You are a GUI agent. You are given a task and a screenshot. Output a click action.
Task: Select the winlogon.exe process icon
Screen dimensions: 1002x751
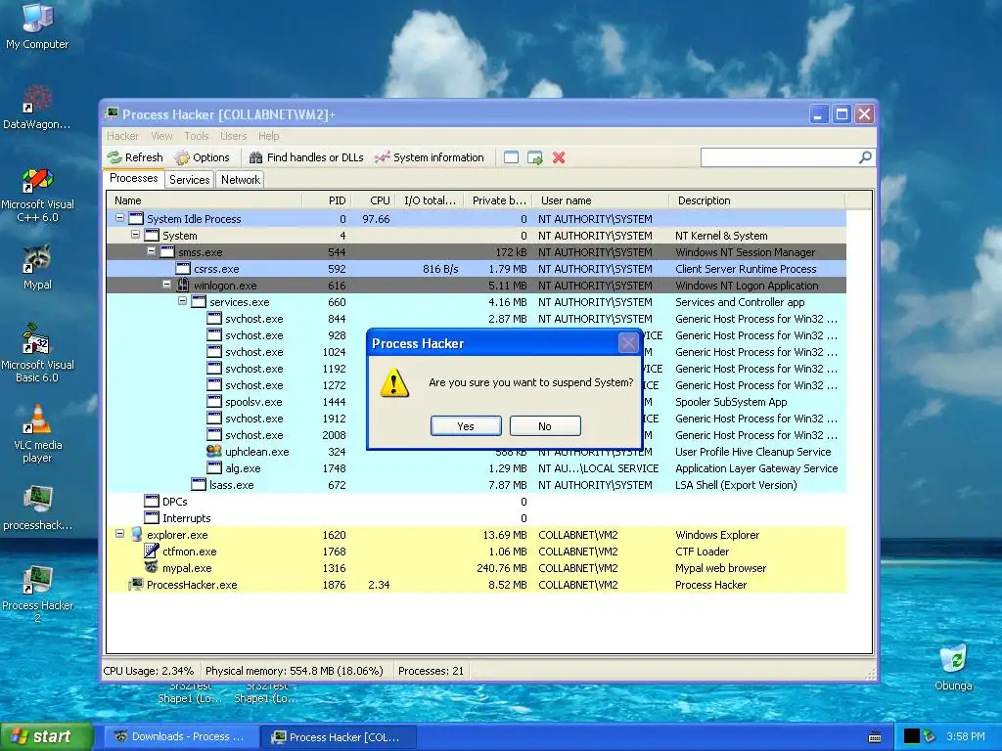[x=183, y=285]
